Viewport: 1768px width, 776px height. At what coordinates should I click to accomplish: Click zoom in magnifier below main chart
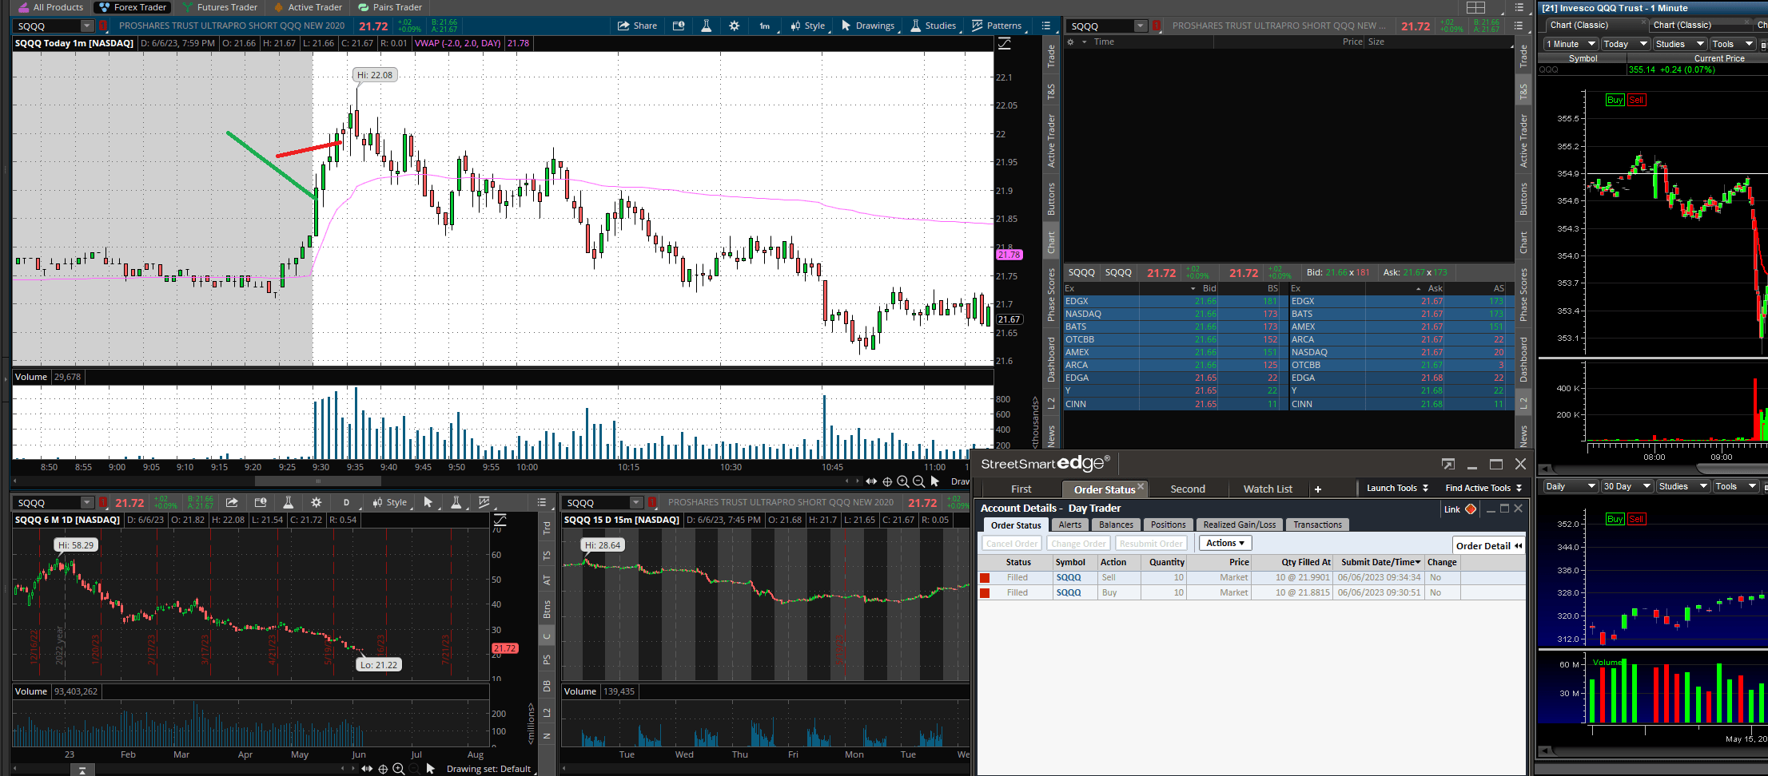pos(902,481)
